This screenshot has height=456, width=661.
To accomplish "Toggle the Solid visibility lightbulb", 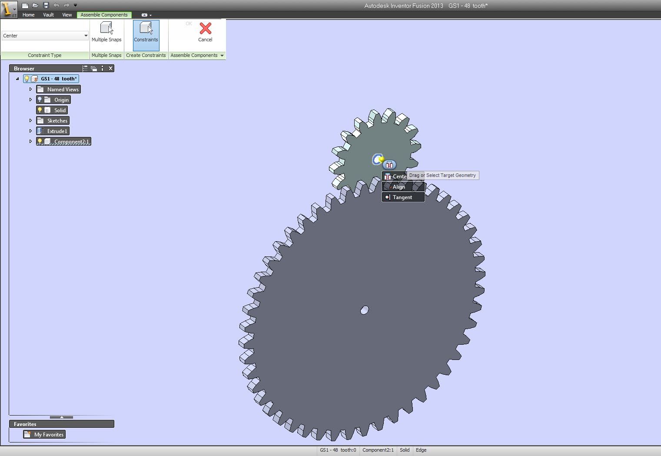I will (x=40, y=110).
